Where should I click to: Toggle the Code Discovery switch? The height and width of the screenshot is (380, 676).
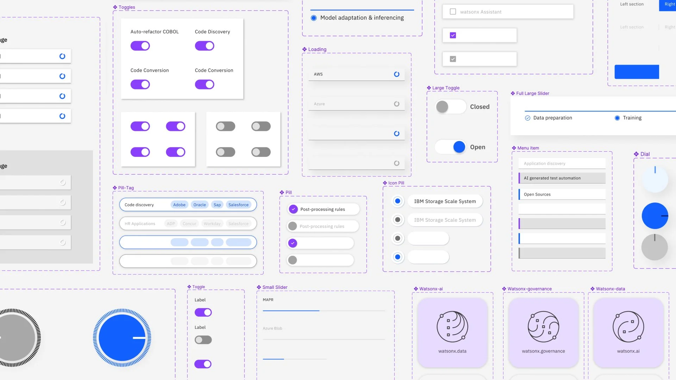coord(205,46)
